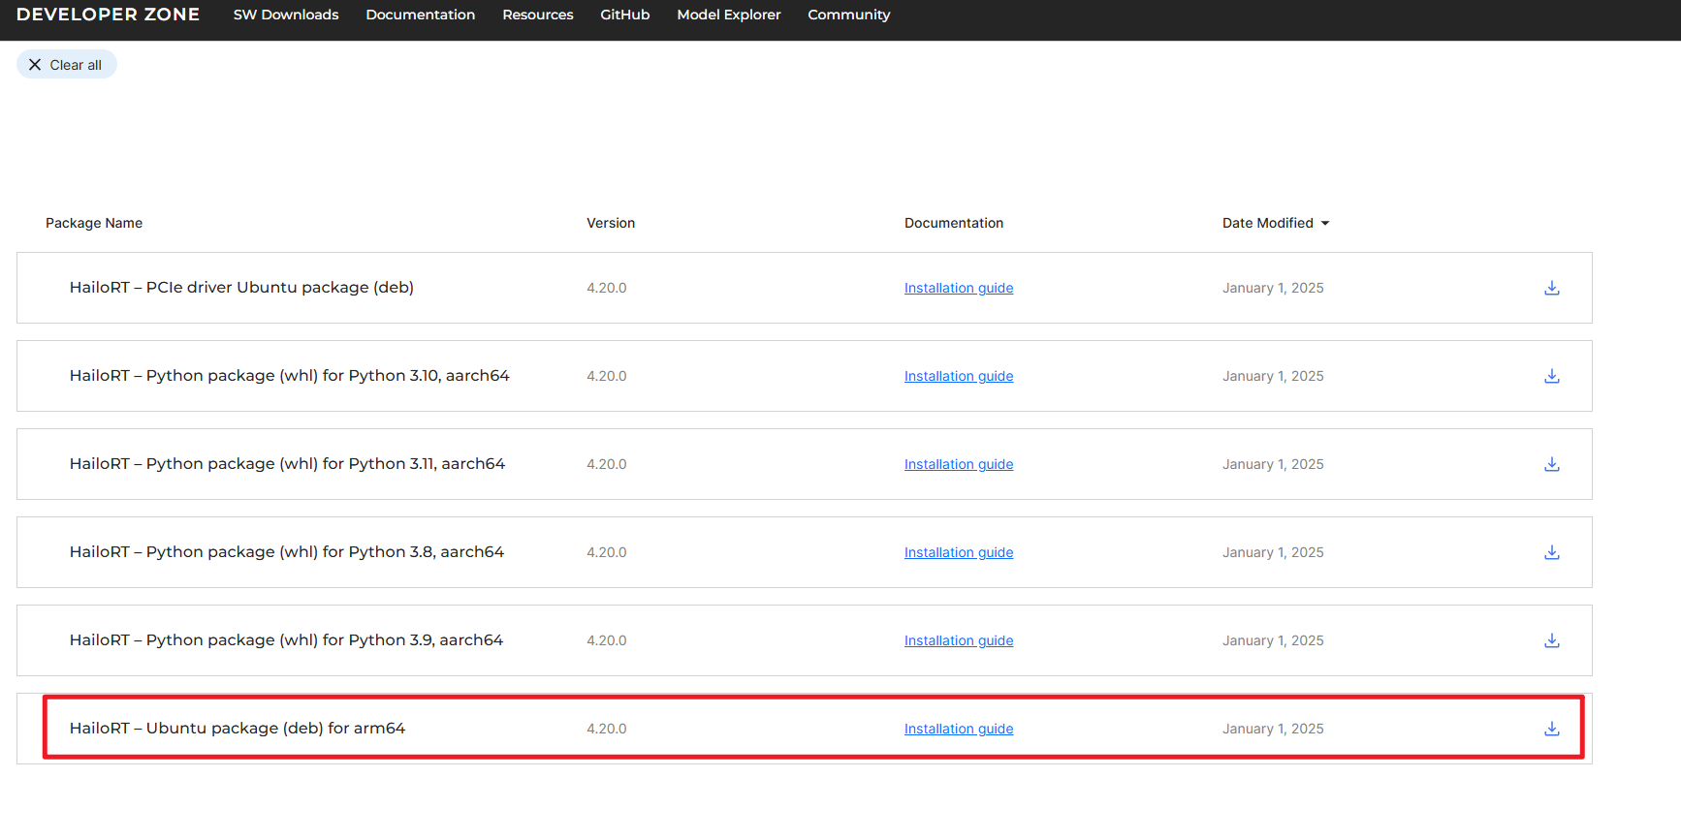Visit the Community section
Viewport: 1681px width, 840px height.
(x=849, y=15)
